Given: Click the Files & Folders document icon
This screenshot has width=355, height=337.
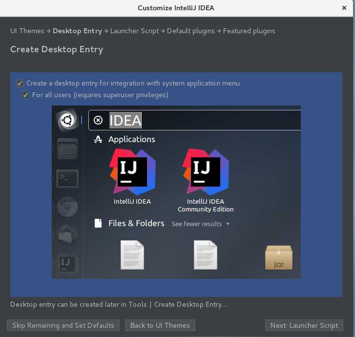Looking at the screenshot, I should click(x=98, y=223).
